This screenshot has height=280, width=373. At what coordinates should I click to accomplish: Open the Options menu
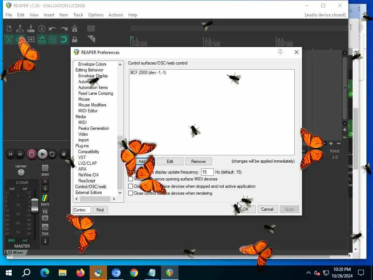96,15
